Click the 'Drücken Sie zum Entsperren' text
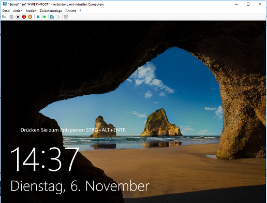The width and height of the screenshot is (267, 203). click(x=73, y=130)
